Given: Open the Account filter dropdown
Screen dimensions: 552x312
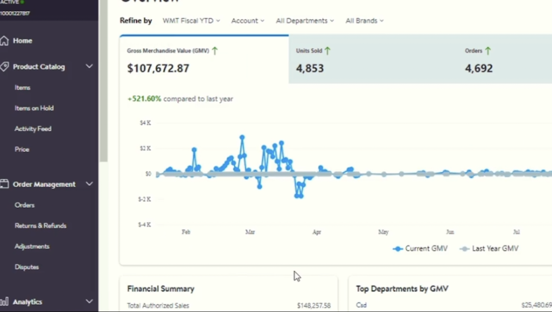Looking at the screenshot, I should tap(248, 21).
